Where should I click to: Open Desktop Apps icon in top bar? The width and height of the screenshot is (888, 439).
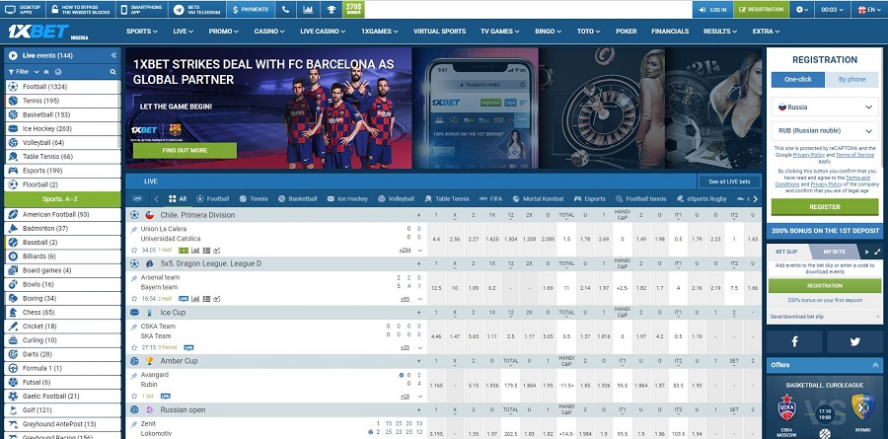coord(10,9)
